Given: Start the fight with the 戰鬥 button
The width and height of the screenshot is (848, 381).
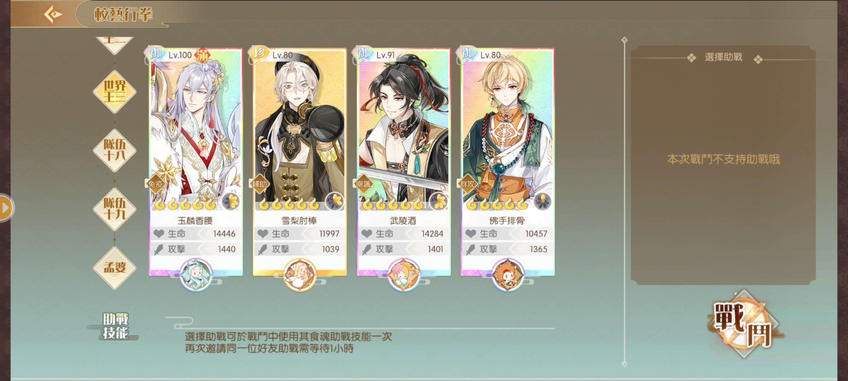Looking at the screenshot, I should pyautogui.click(x=743, y=324).
